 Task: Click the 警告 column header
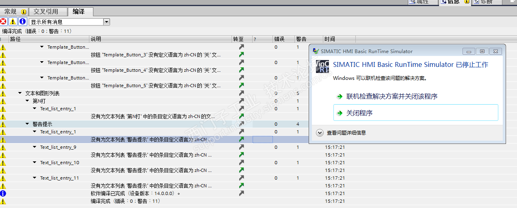click(309, 39)
